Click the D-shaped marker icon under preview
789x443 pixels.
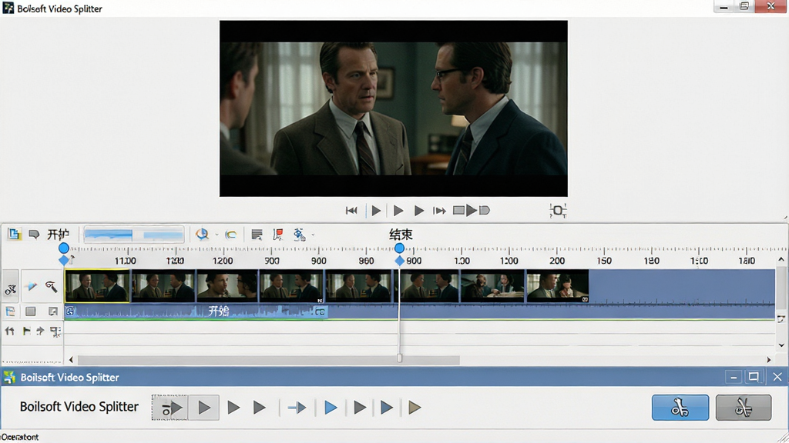pyautogui.click(x=485, y=210)
